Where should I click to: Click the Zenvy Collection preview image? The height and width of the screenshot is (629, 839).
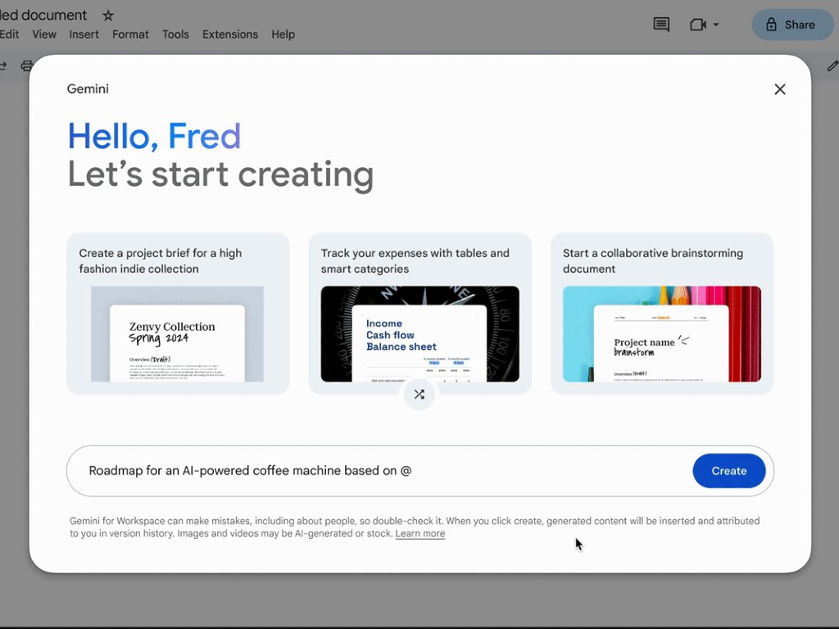177,334
